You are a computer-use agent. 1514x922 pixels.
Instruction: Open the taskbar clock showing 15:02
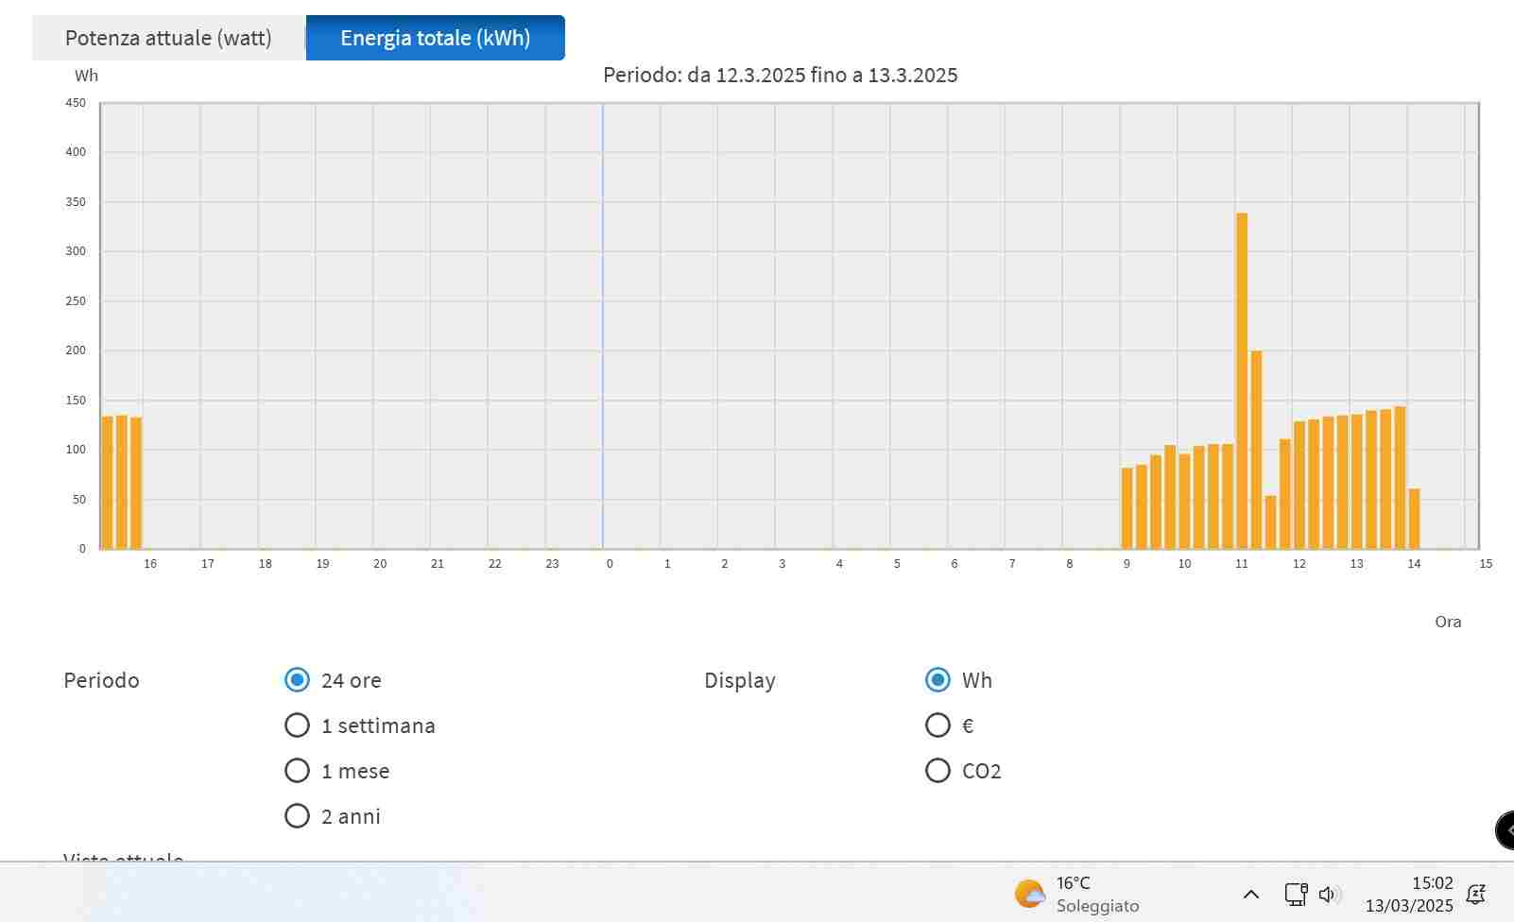tap(1409, 894)
